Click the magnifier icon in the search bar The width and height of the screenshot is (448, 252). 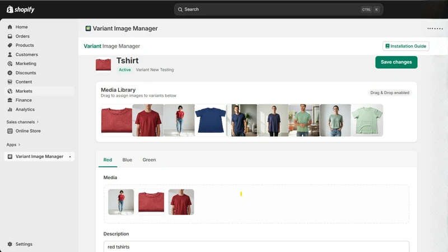pos(180,10)
